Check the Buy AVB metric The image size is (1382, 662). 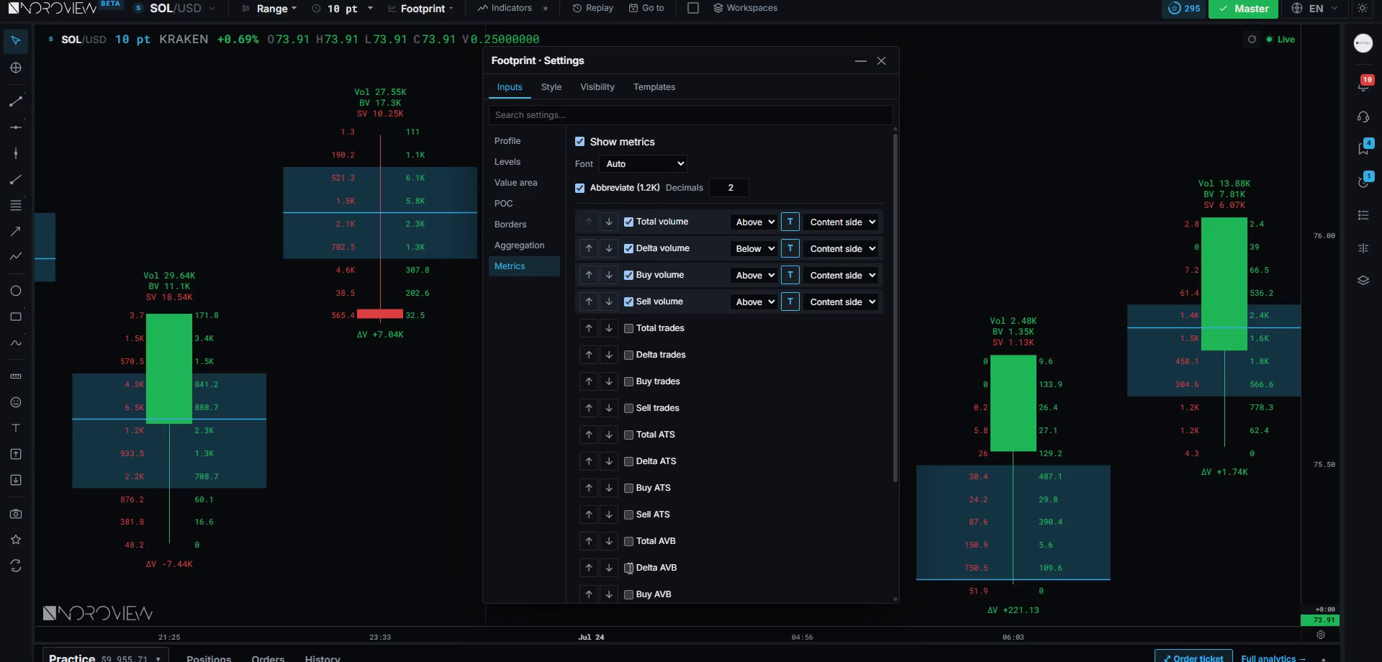[629, 594]
